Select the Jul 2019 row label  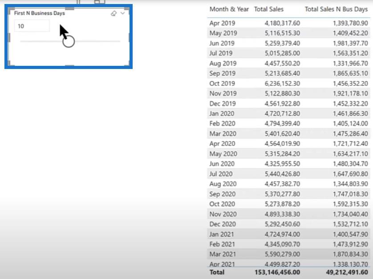[221, 53]
